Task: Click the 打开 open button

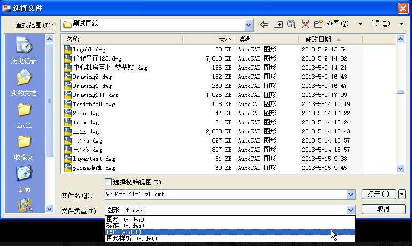Action: [x=379, y=194]
